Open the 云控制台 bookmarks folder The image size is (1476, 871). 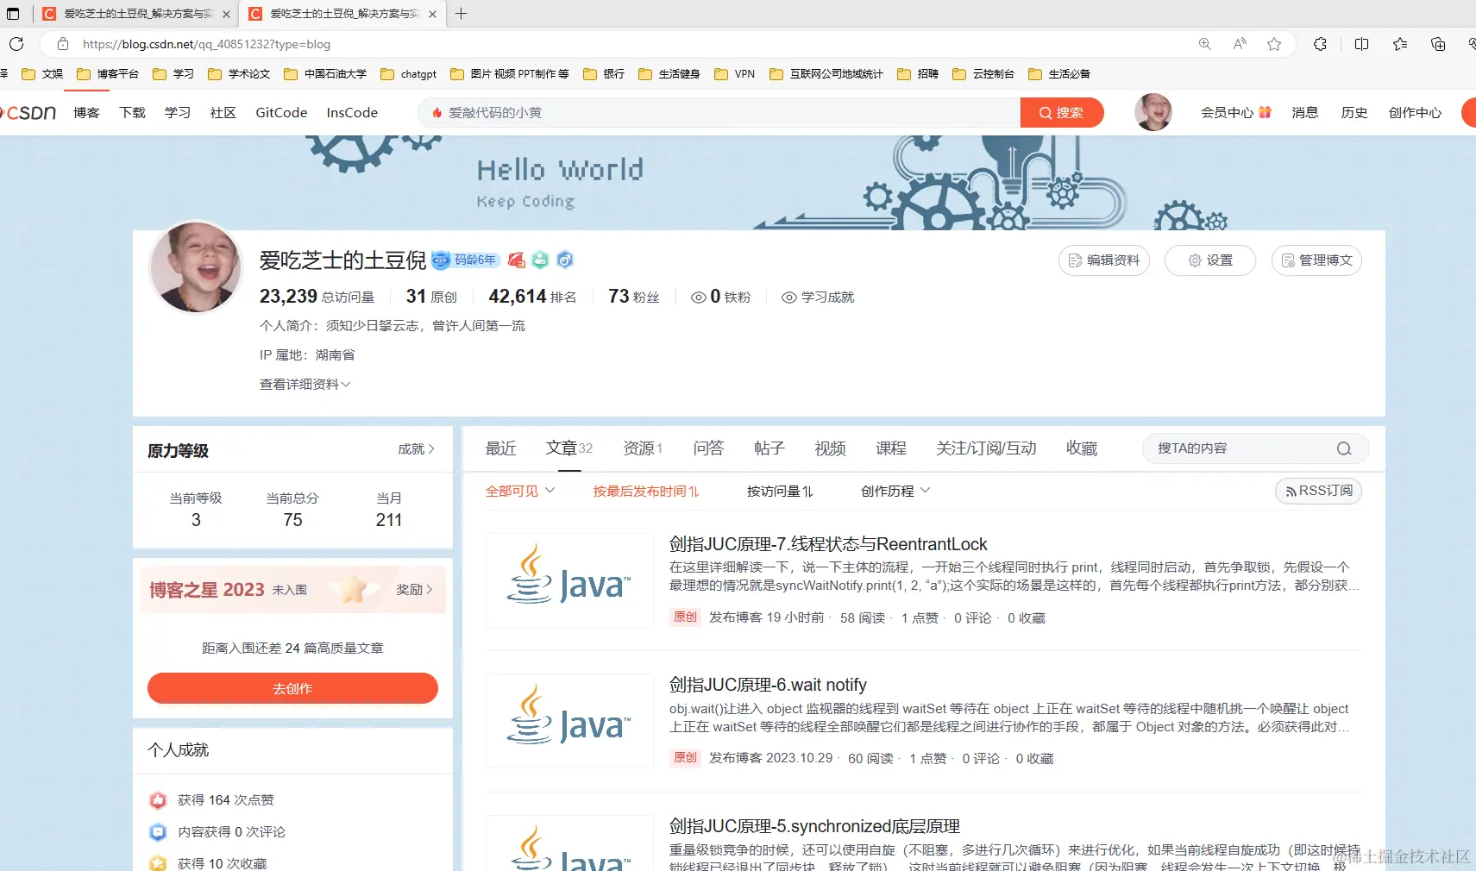(x=983, y=74)
